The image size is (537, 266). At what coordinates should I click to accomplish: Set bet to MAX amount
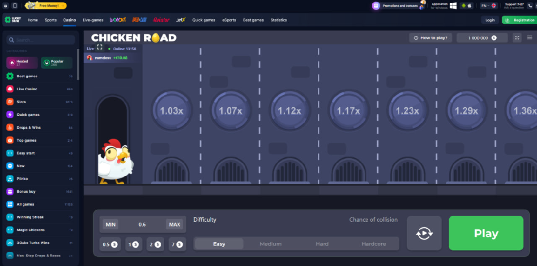click(x=175, y=224)
